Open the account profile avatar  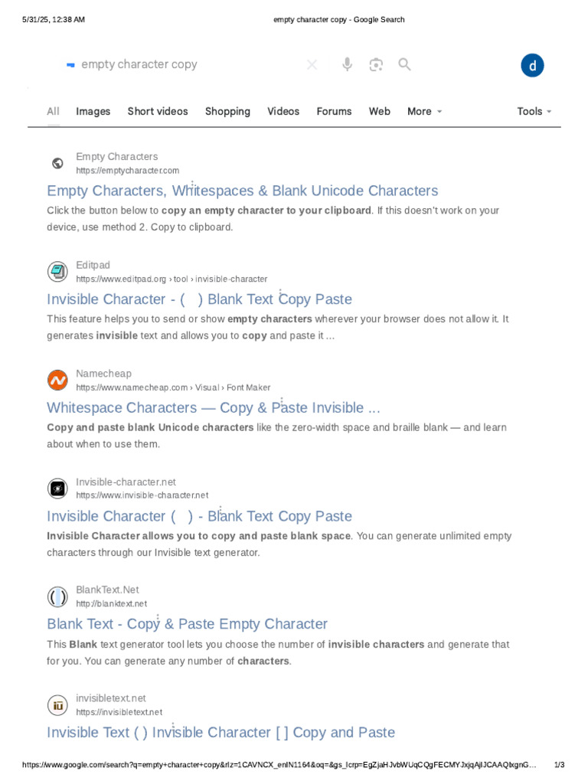(532, 66)
